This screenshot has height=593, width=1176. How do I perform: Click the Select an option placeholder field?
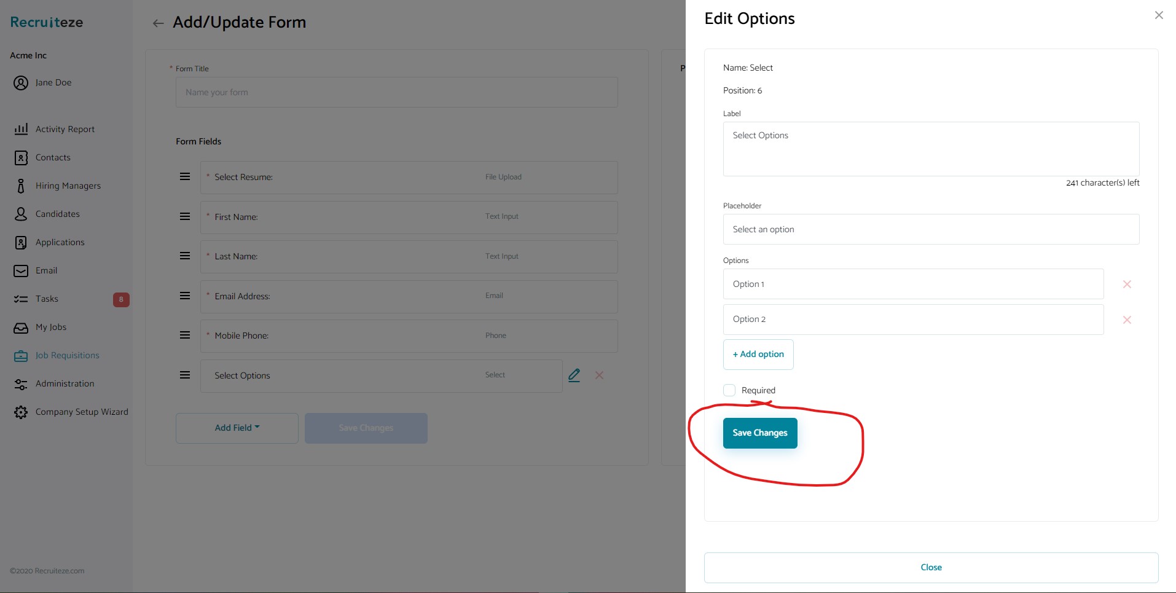click(x=930, y=229)
